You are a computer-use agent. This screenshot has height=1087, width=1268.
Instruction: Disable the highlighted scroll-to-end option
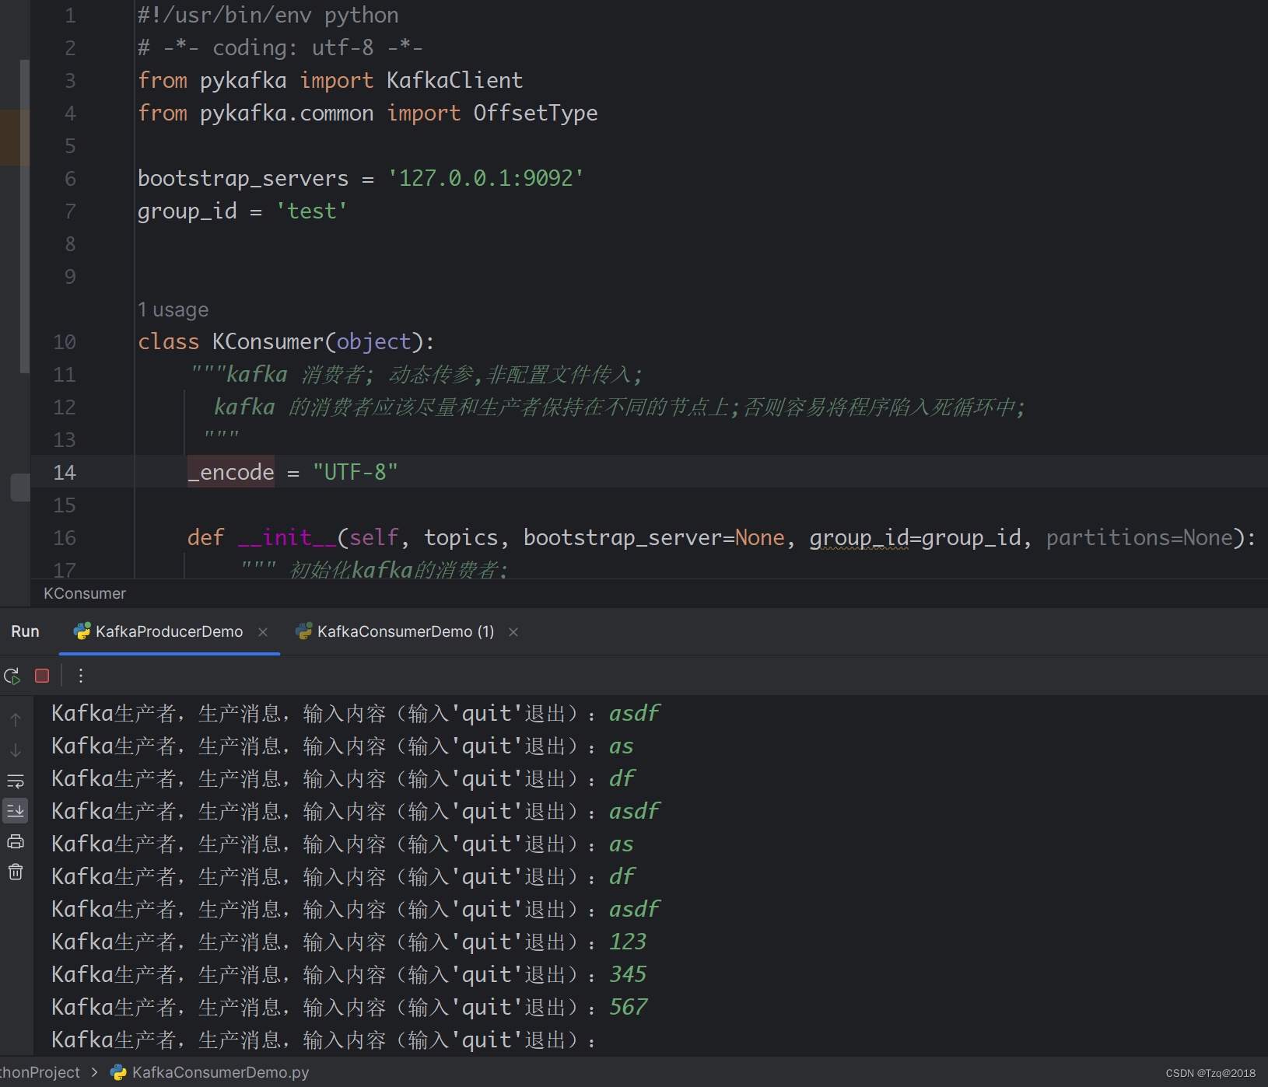15,810
